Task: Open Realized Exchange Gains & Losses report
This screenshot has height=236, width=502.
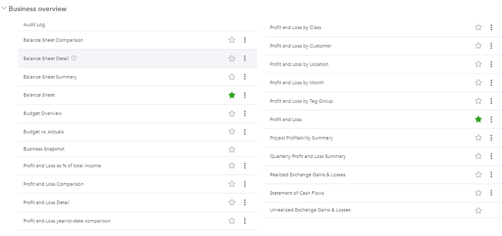Action: point(308,175)
